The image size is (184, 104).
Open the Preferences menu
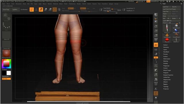tap(72, 4)
